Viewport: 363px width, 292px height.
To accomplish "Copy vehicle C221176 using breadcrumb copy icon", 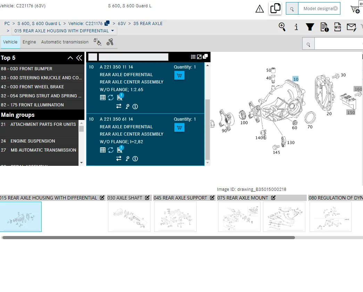I will 107,23.
